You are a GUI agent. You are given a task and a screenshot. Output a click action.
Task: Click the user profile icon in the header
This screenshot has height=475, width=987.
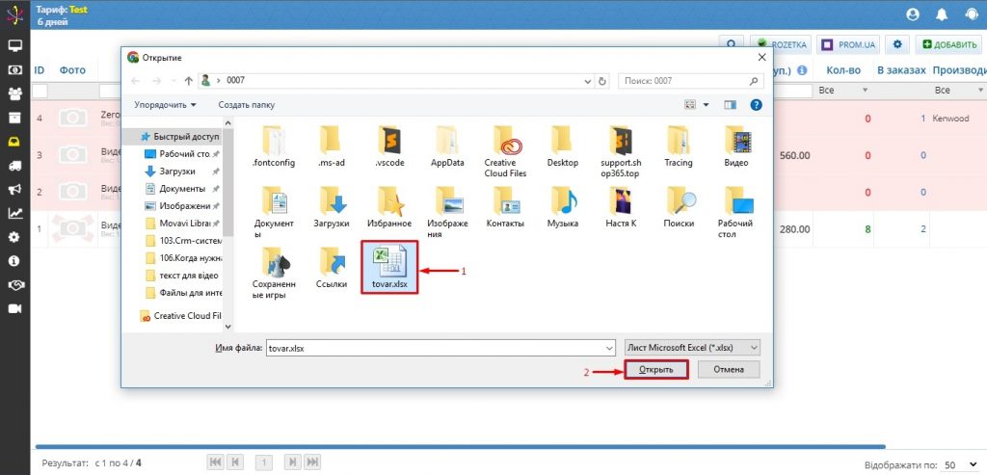tap(913, 14)
